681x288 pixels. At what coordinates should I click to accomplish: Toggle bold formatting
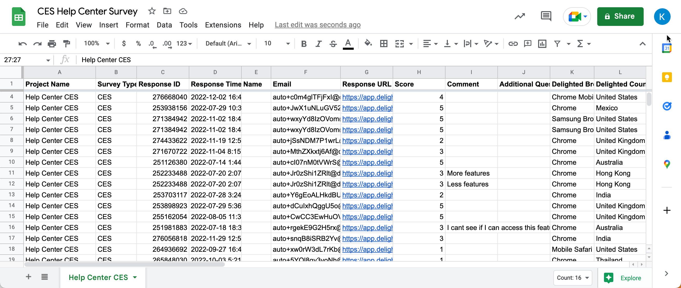tap(304, 44)
